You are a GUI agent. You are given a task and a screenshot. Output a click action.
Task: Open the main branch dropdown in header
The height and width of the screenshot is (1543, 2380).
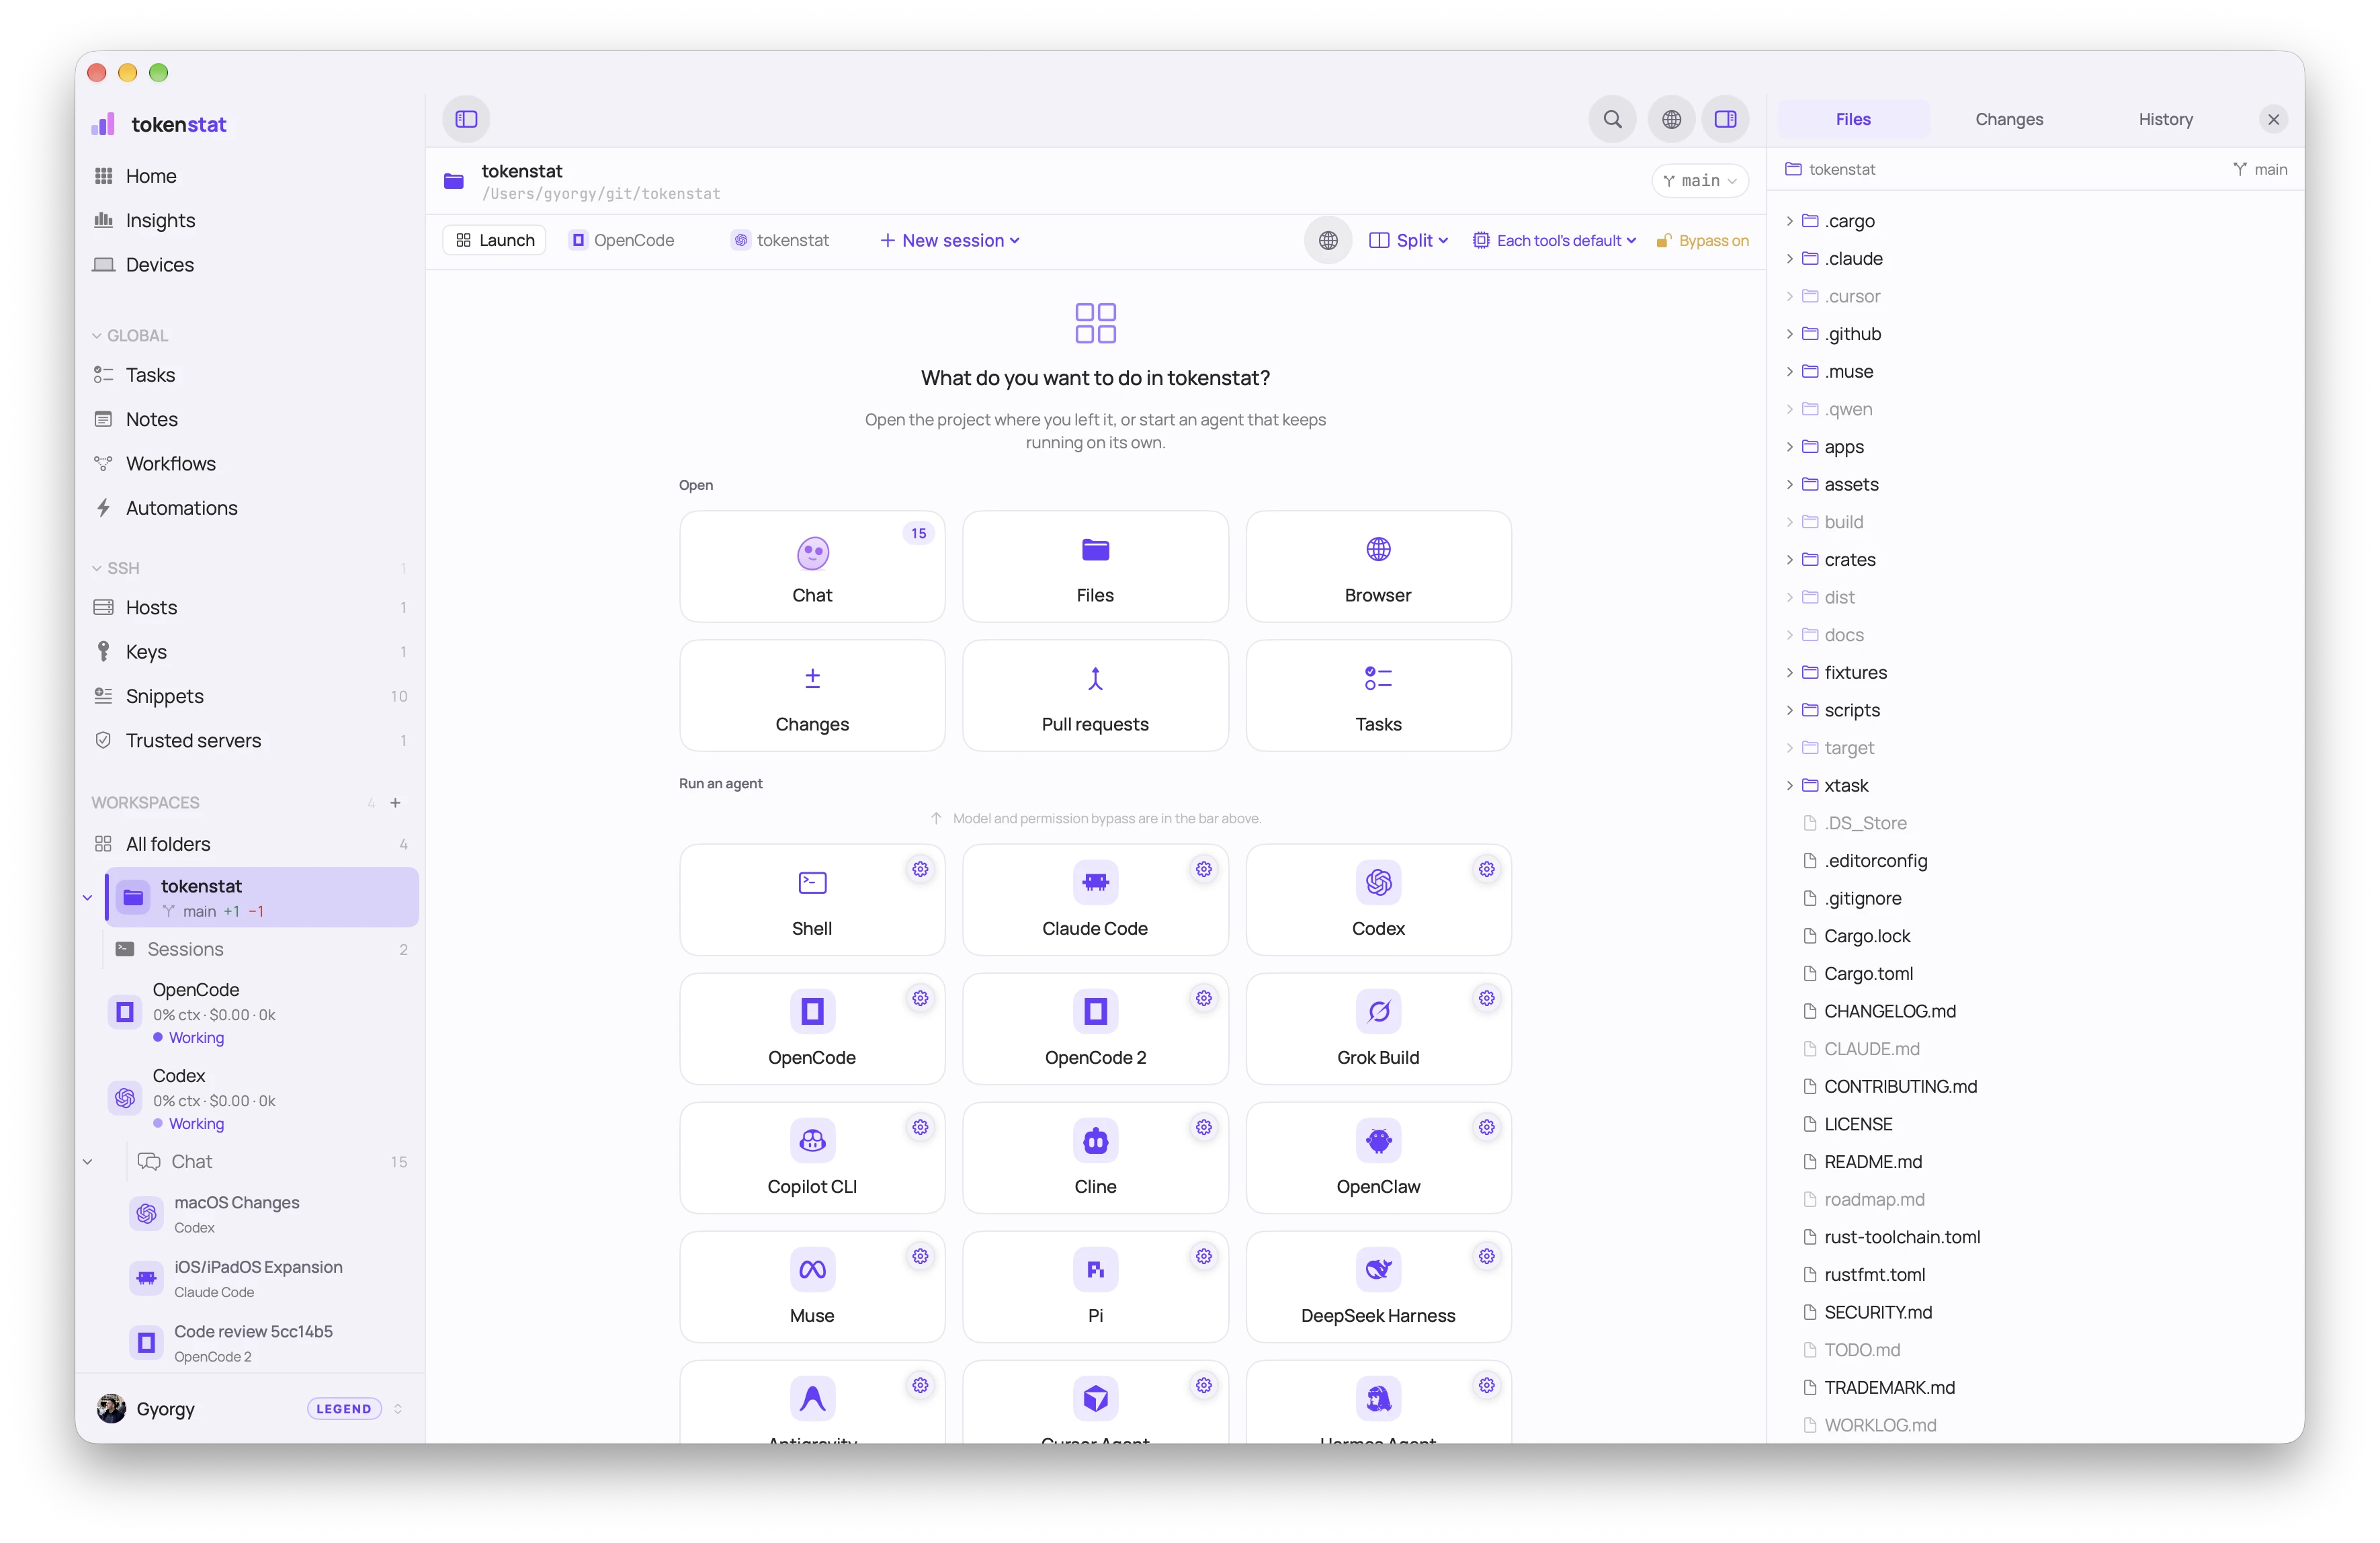point(1699,180)
